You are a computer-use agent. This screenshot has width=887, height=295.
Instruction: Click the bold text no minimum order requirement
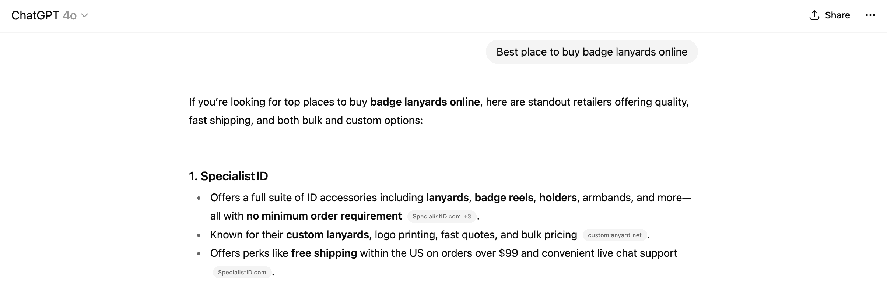(x=324, y=216)
